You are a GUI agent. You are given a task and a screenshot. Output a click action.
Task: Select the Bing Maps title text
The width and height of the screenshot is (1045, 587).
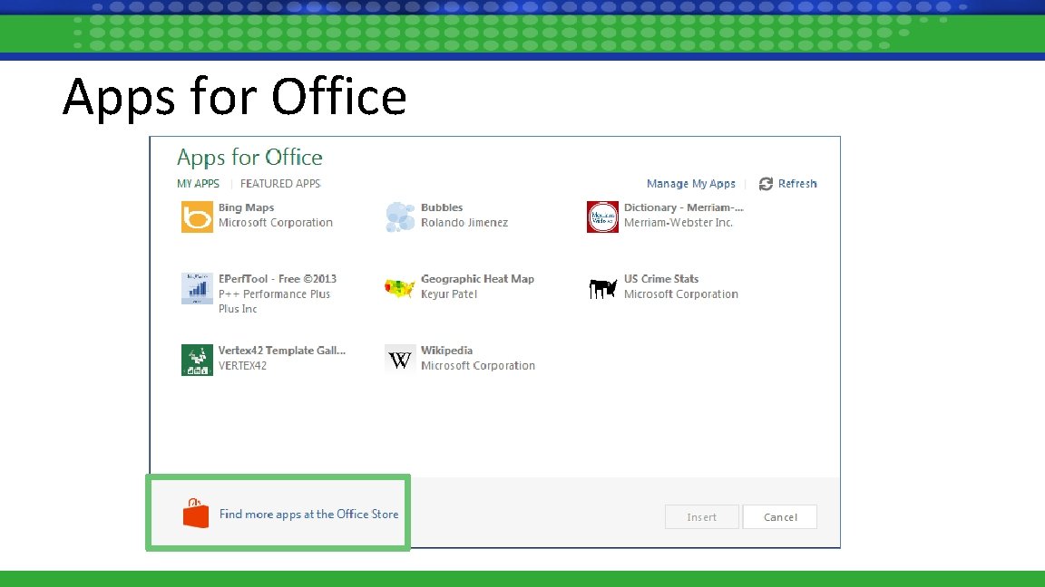coord(246,207)
